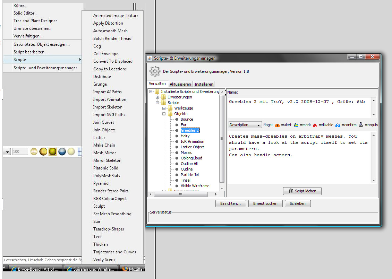Image resolution: width=392 pixels, height=279 pixels.
Task: Click the Erneut suchen button
Action: 265,203
